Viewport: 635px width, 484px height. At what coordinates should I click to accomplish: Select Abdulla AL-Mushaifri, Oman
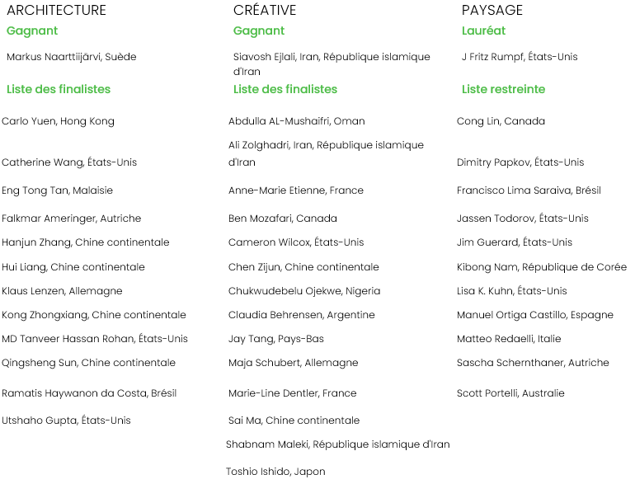click(296, 121)
